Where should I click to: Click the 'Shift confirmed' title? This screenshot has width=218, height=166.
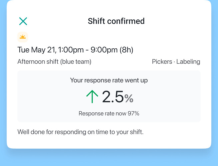(x=116, y=21)
